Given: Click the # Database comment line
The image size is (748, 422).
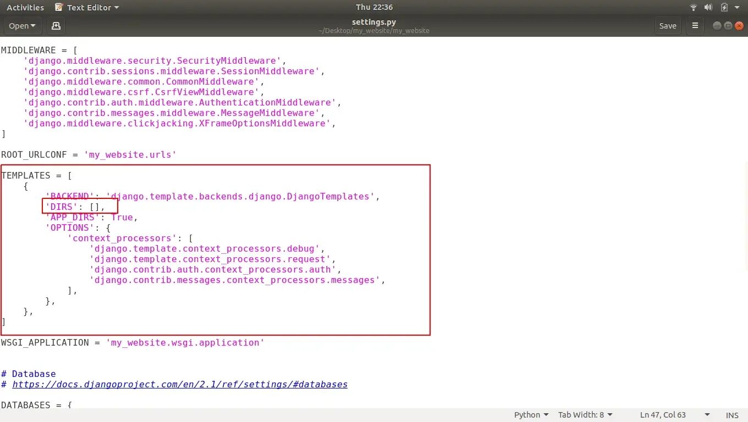Looking at the screenshot, I should [x=28, y=374].
